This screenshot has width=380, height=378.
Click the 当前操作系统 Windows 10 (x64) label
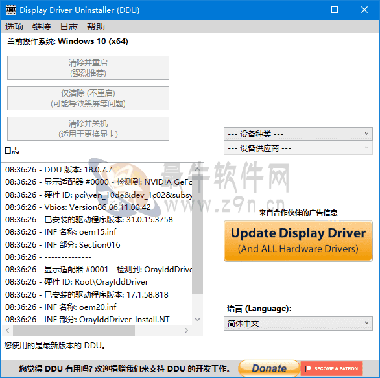click(67, 41)
